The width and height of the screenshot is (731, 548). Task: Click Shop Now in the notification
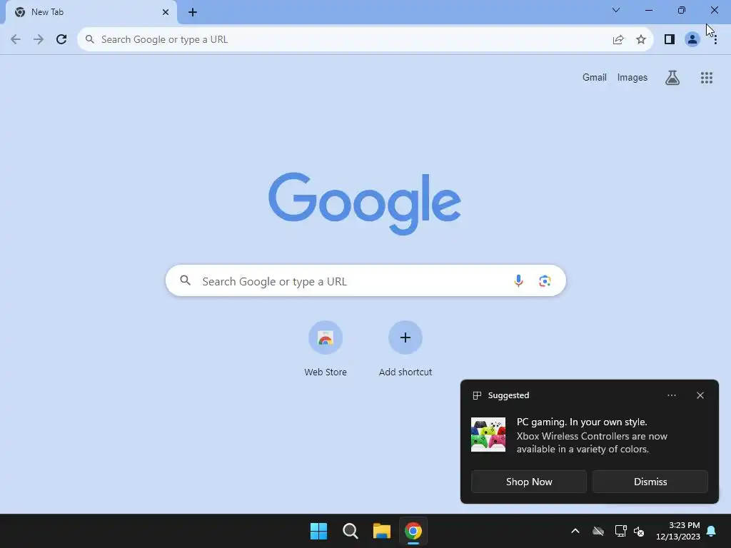529,482
